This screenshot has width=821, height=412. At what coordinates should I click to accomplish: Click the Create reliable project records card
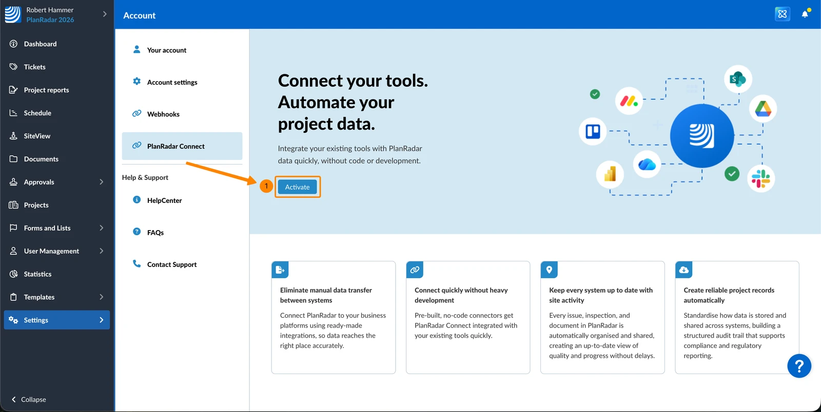[737, 318]
